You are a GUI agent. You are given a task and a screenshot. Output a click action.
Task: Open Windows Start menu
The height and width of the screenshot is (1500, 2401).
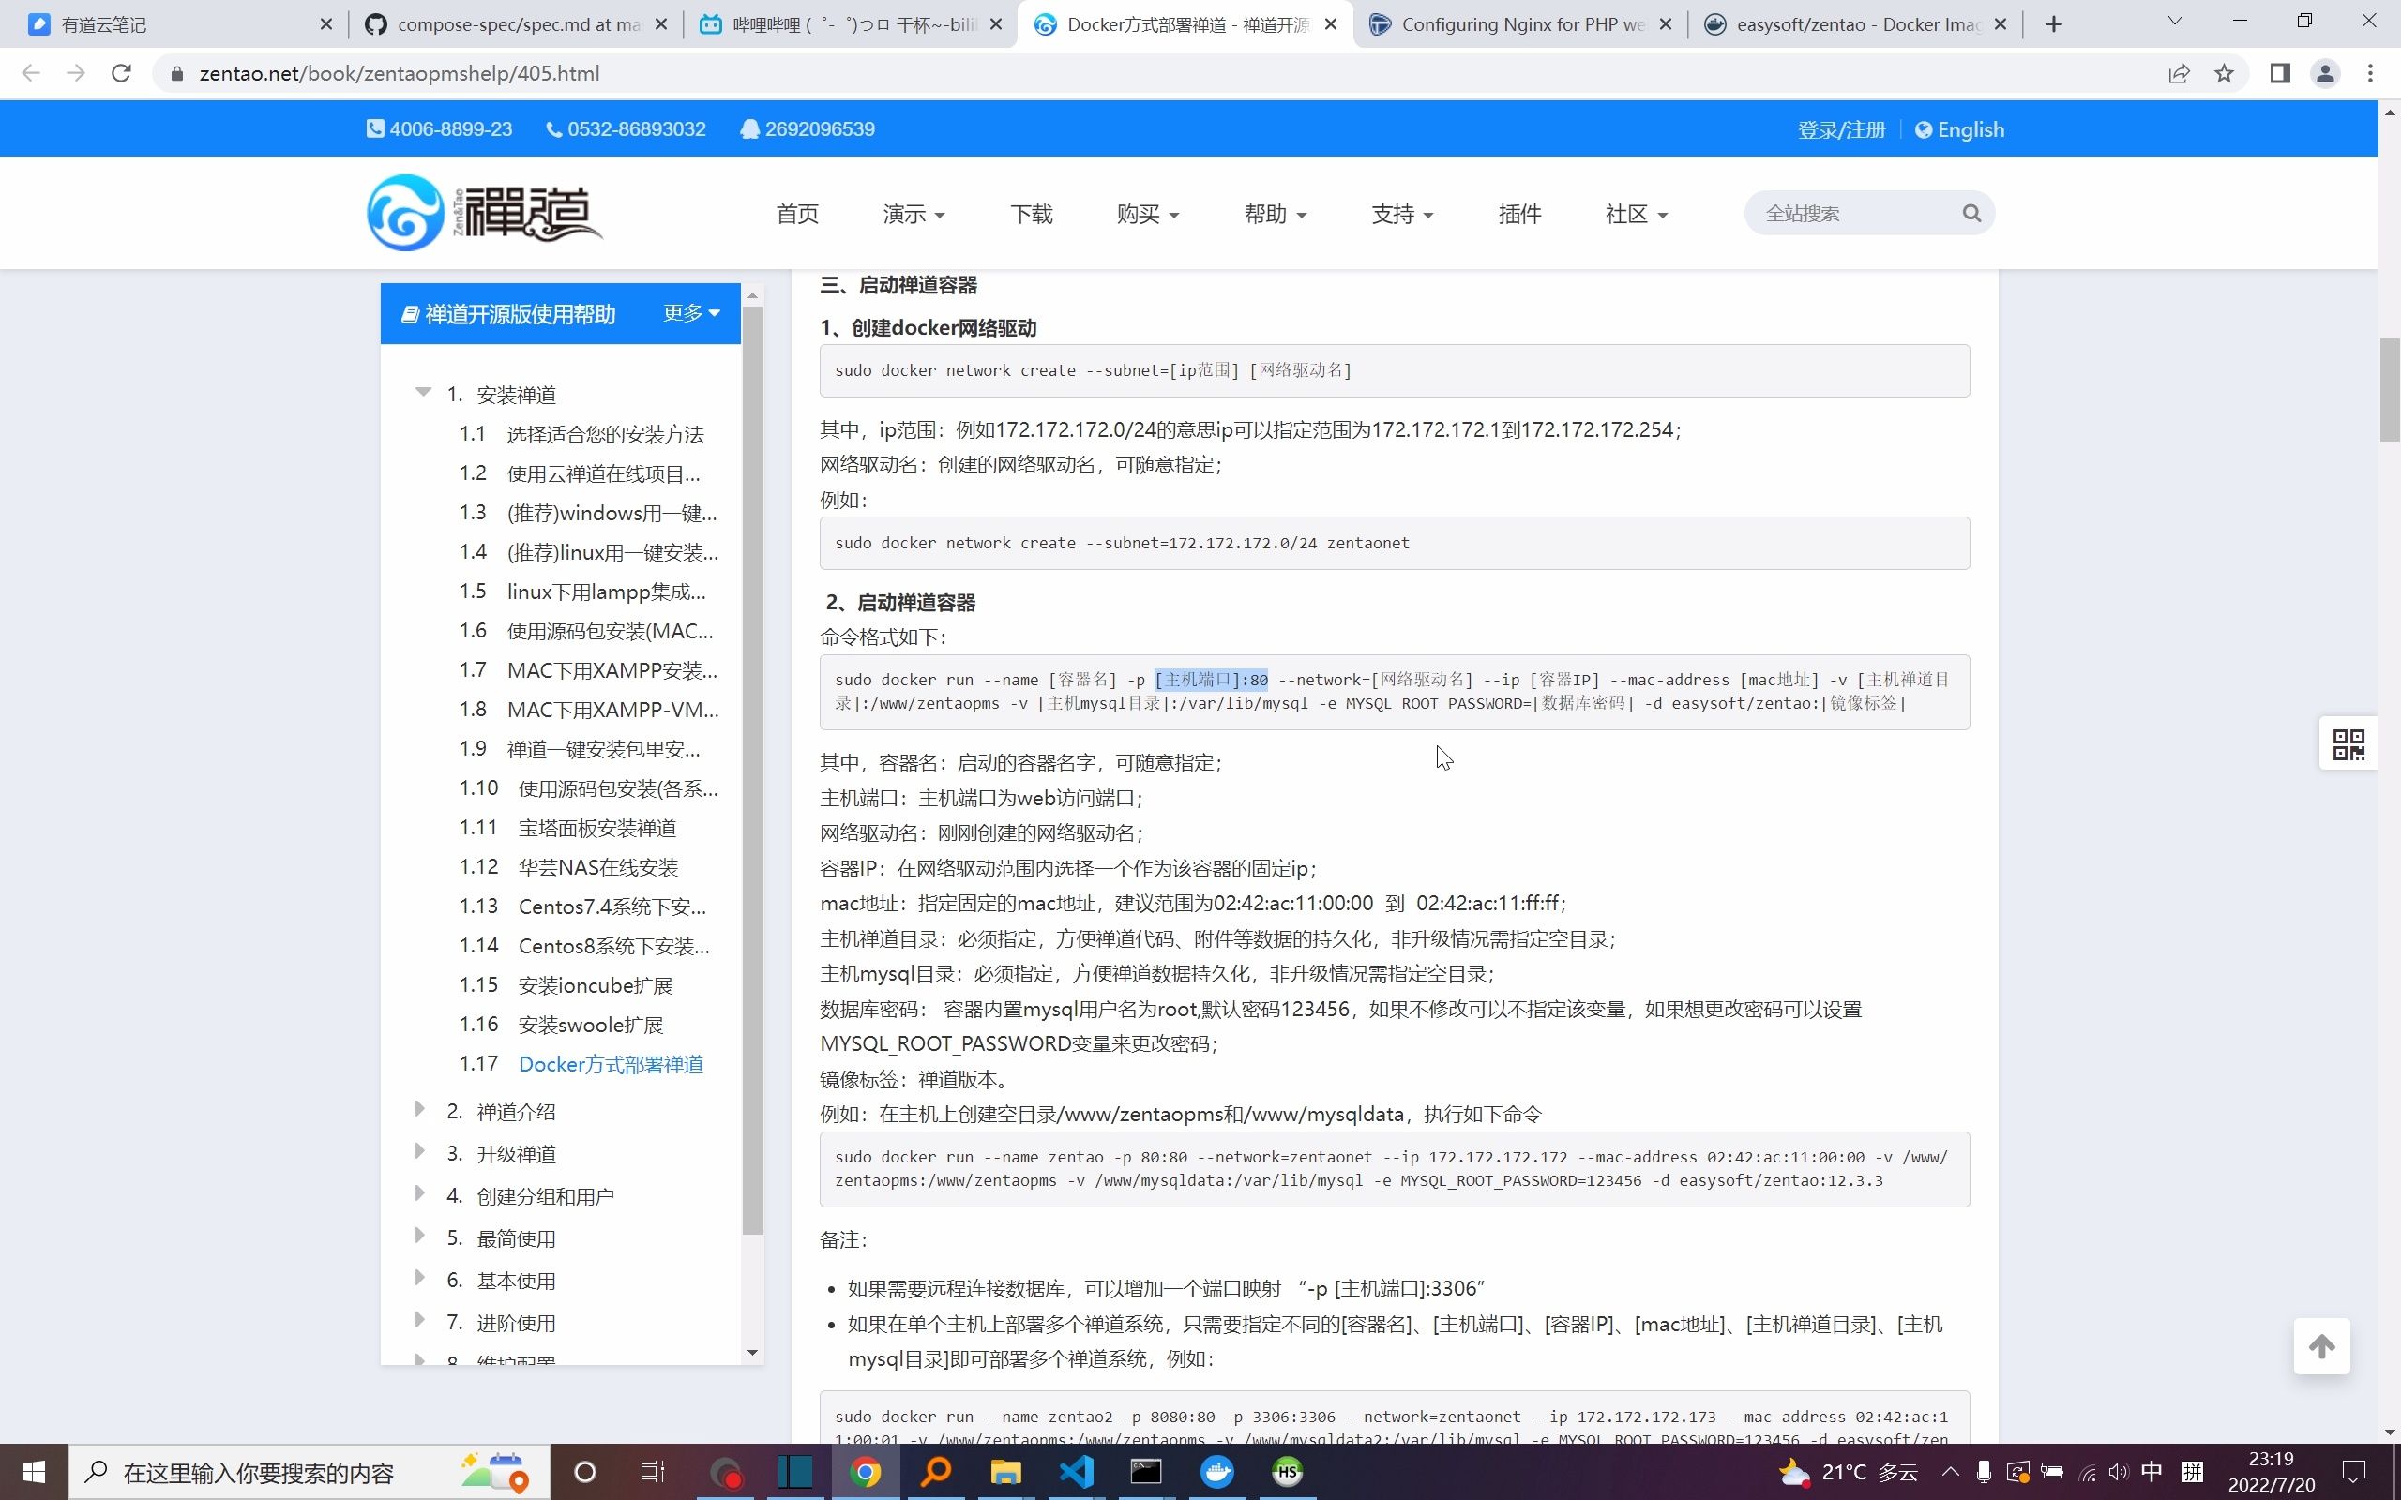pos(33,1472)
